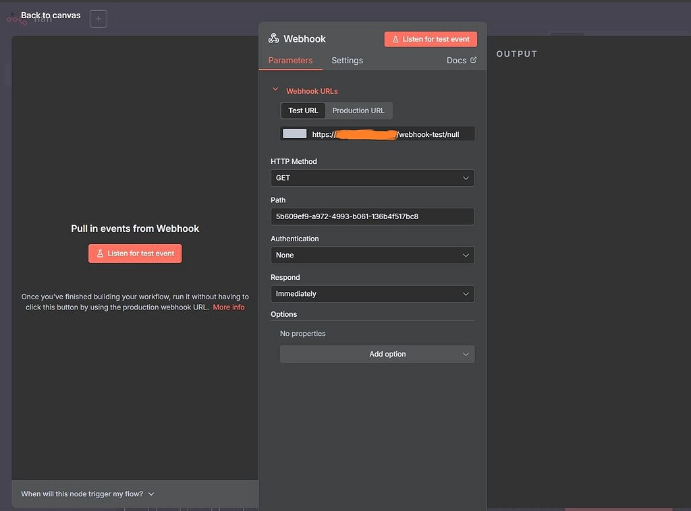Click the Add option chevron icon

tap(466, 353)
